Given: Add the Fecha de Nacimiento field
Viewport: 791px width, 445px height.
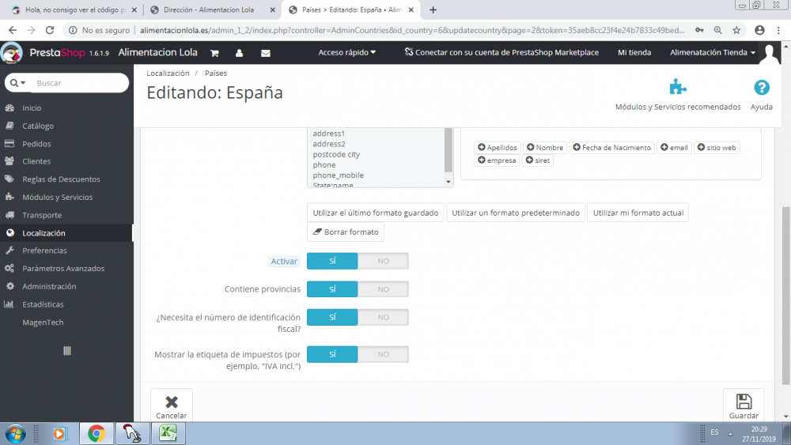Looking at the screenshot, I should coord(612,148).
